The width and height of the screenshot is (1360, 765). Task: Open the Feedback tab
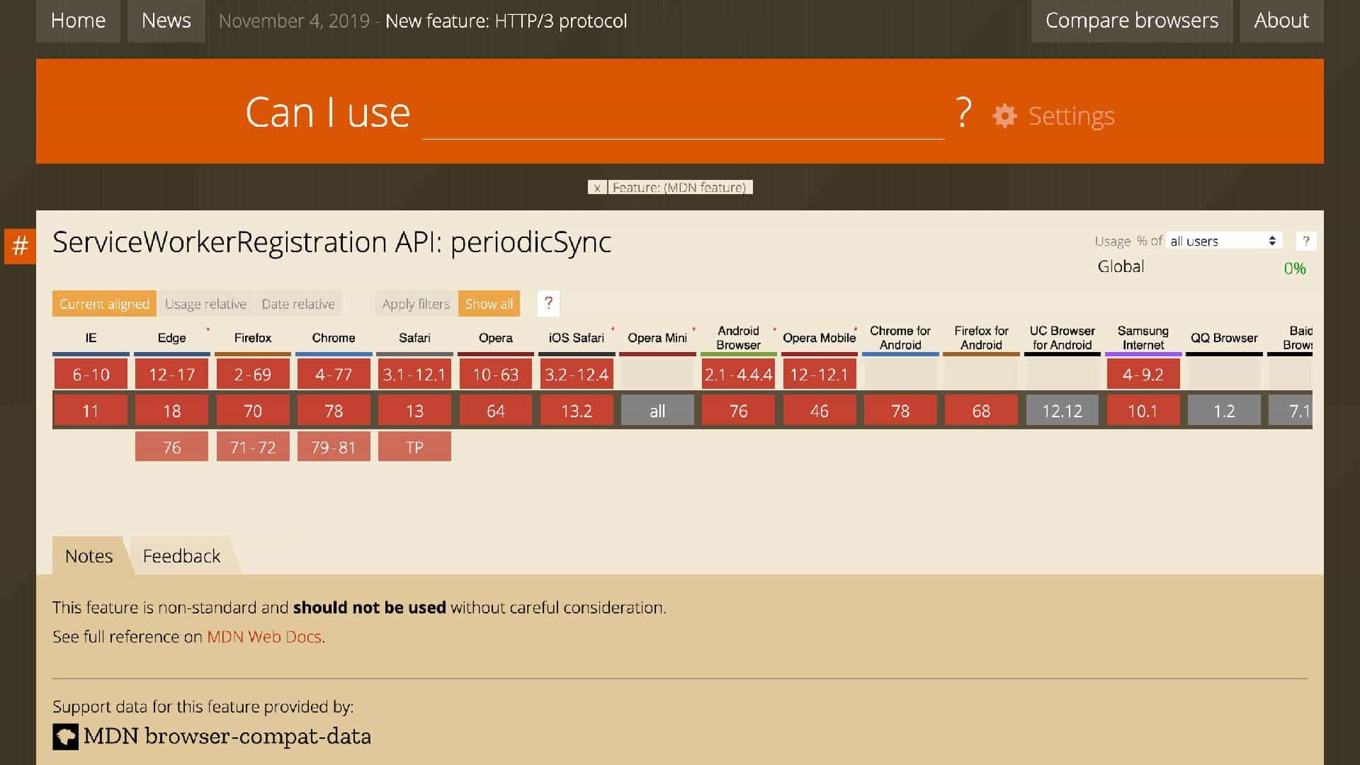point(181,556)
